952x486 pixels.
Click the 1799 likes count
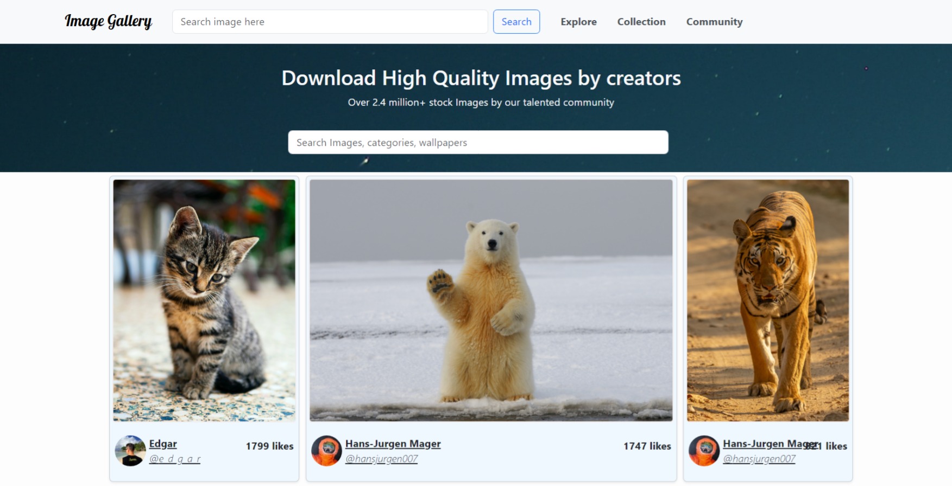[x=269, y=446]
